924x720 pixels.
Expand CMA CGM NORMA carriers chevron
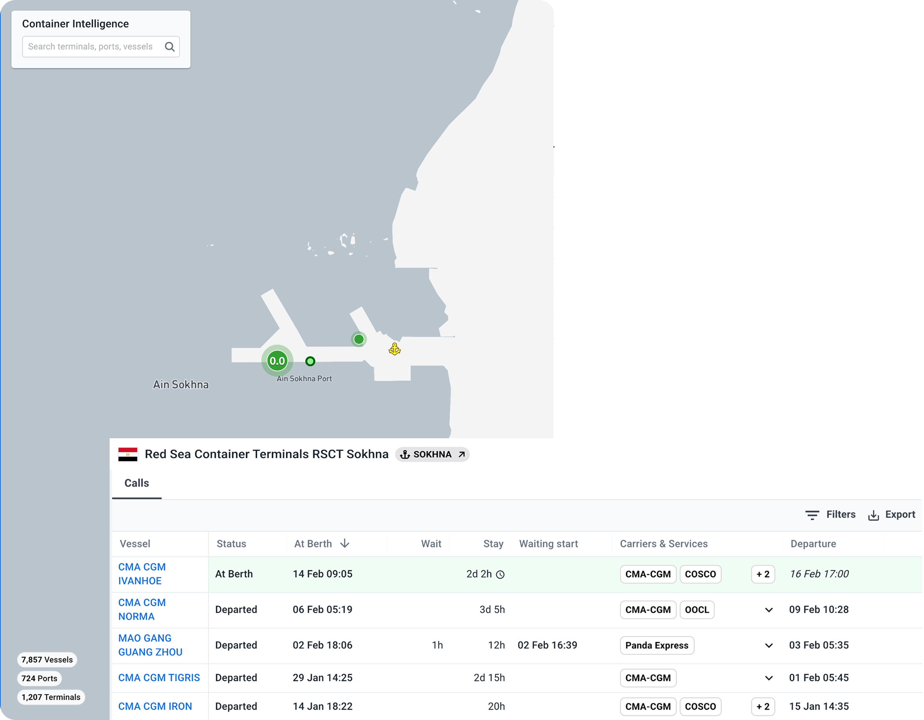click(769, 610)
